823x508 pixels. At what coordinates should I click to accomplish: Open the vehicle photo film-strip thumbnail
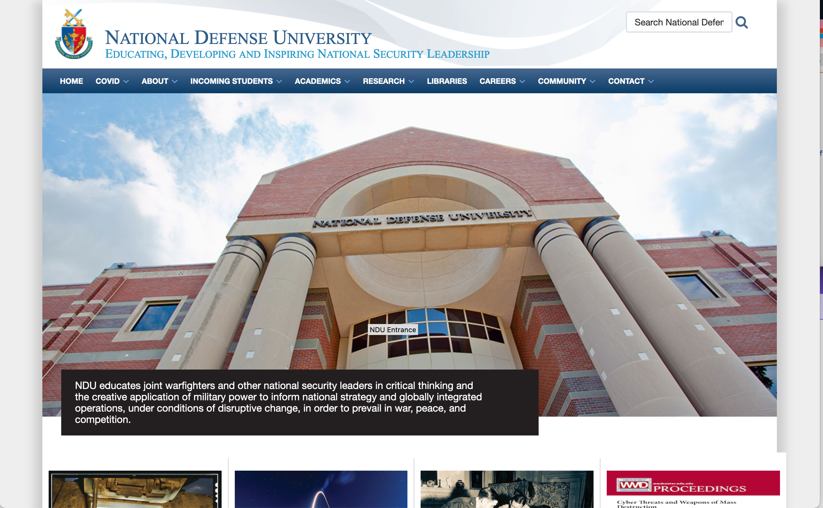(x=135, y=489)
